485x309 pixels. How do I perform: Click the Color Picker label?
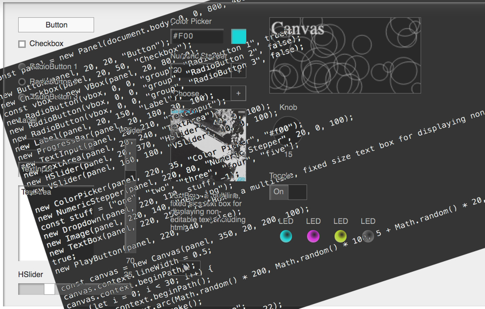coord(191,21)
